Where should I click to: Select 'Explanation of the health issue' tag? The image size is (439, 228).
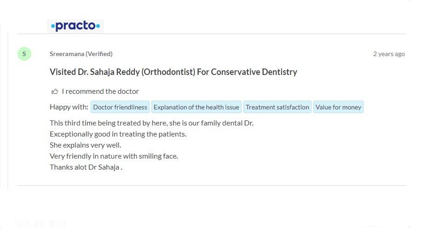196,107
